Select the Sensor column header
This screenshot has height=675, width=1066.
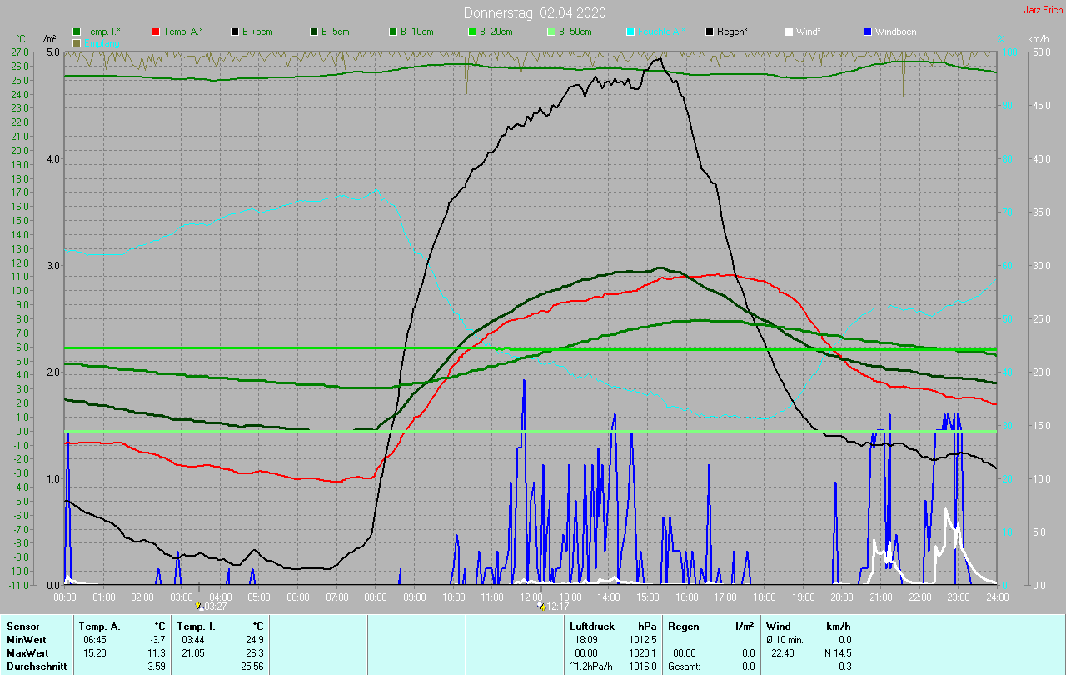click(x=22, y=626)
